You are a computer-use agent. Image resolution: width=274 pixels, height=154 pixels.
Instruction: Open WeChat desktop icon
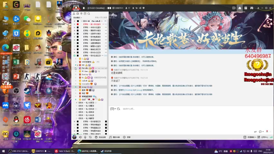click(27, 20)
